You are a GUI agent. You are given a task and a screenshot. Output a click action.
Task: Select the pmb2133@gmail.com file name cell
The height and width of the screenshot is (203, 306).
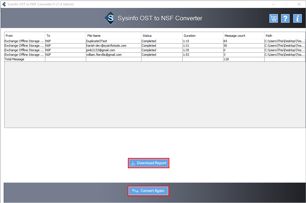tap(101, 50)
